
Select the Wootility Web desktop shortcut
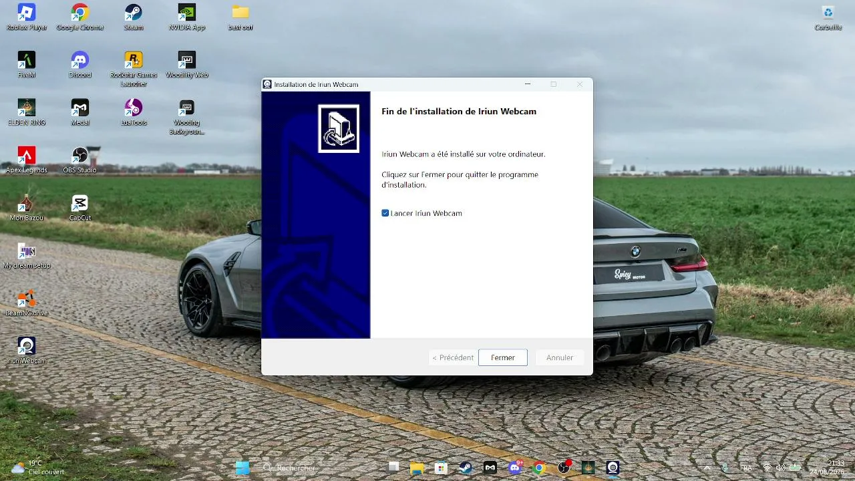click(187, 65)
